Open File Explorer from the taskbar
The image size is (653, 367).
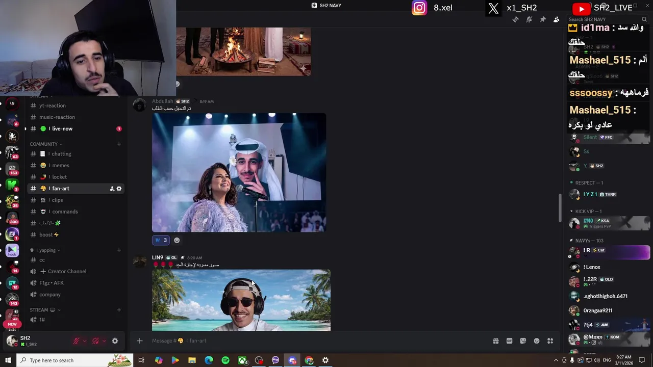coord(192,360)
